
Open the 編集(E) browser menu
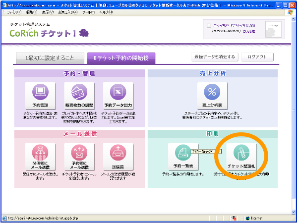[32, 11]
